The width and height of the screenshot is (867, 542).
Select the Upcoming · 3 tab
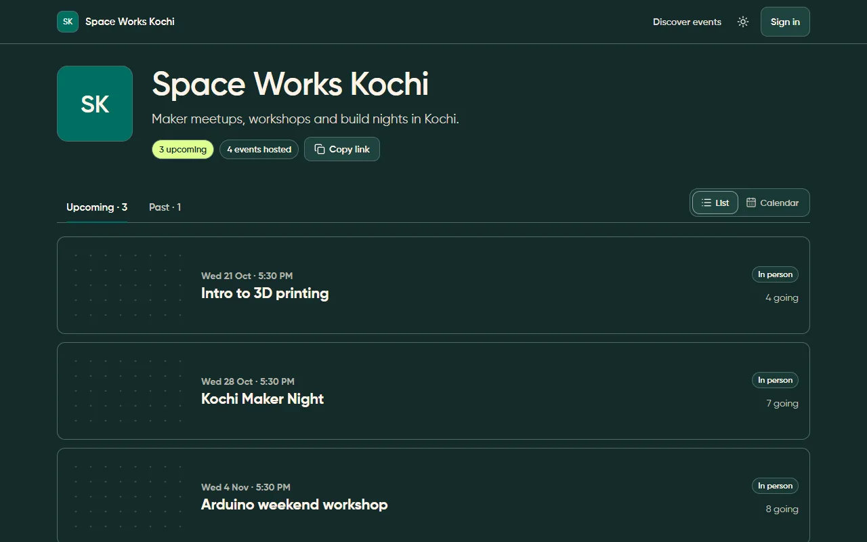coord(97,207)
